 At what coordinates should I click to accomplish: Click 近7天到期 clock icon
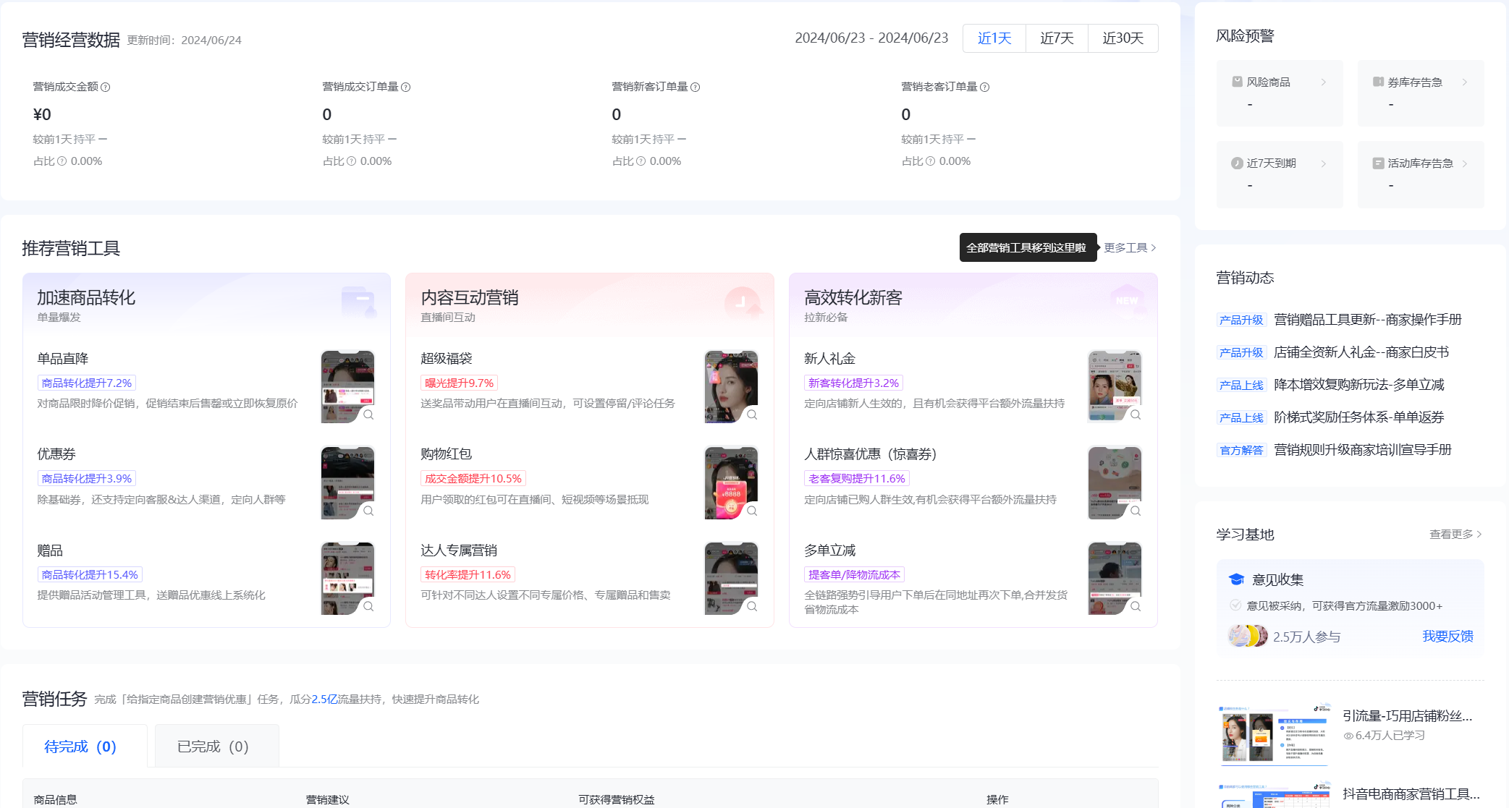click(1237, 163)
